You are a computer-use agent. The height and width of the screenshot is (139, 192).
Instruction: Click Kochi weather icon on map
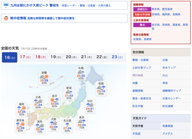click(x=40, y=126)
